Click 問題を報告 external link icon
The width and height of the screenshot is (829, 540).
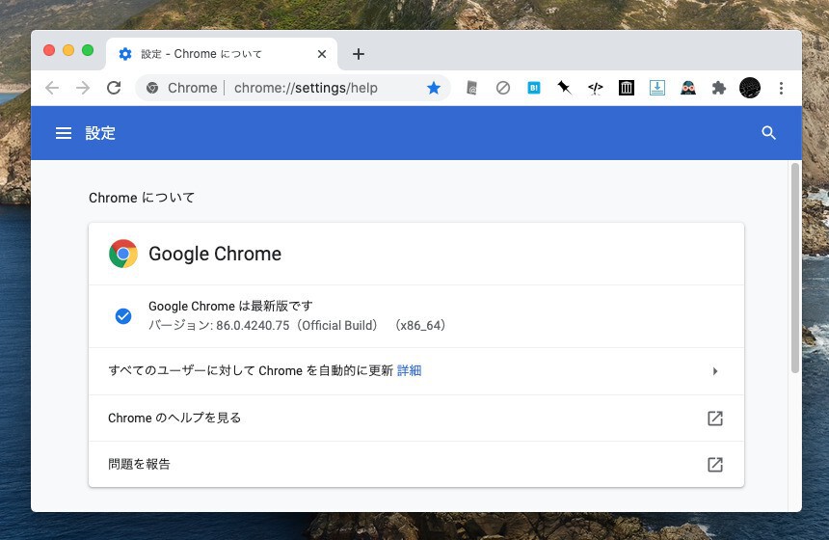click(714, 465)
